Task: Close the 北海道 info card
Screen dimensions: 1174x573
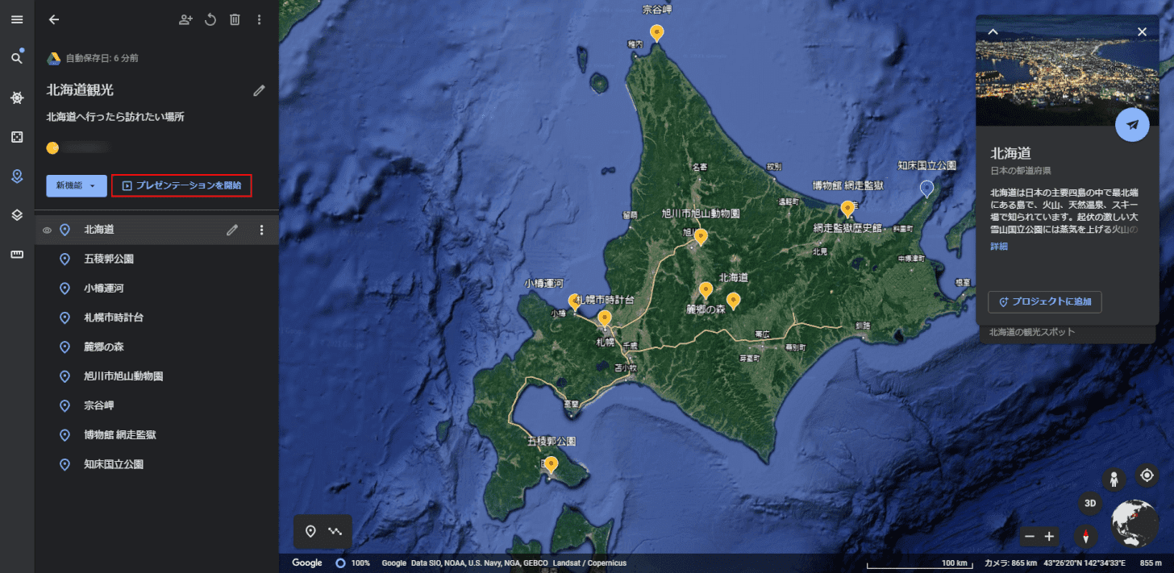Action: [x=1142, y=31]
